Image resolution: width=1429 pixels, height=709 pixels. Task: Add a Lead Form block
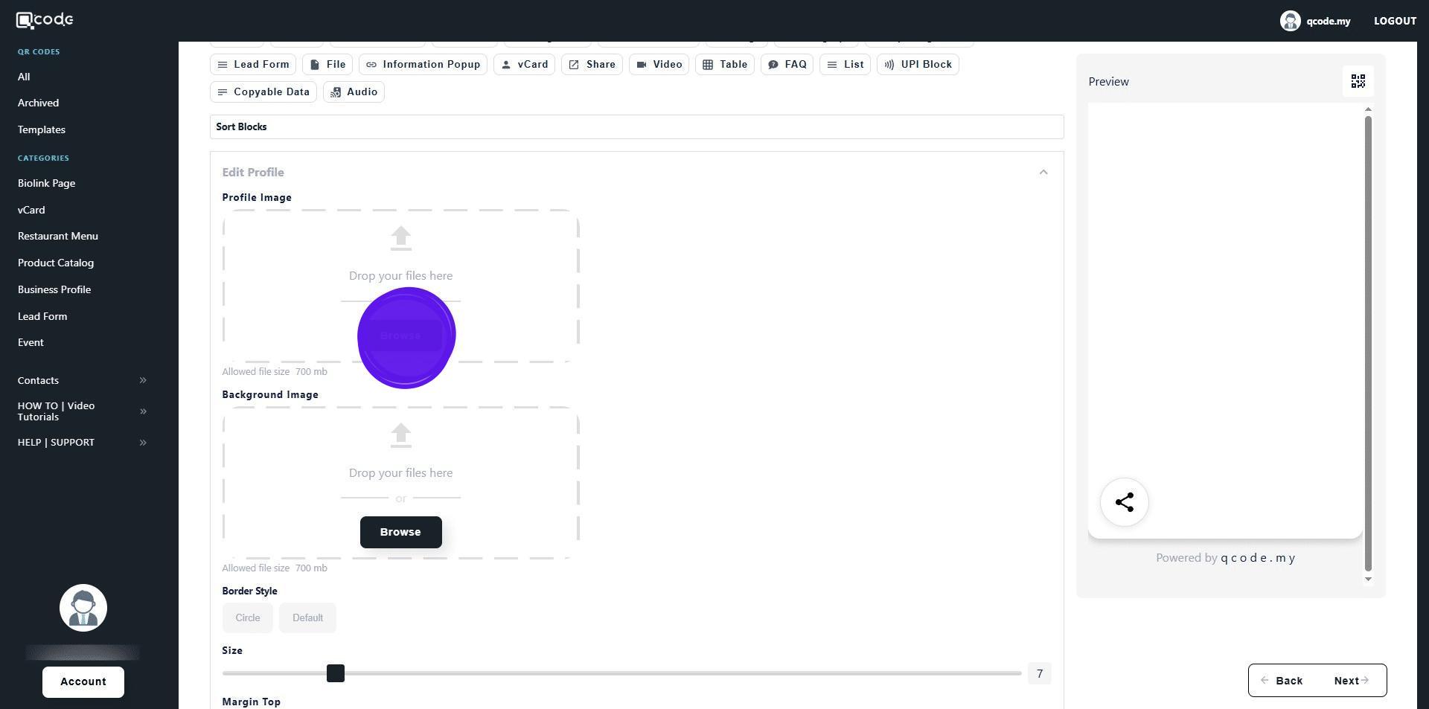[x=253, y=65]
